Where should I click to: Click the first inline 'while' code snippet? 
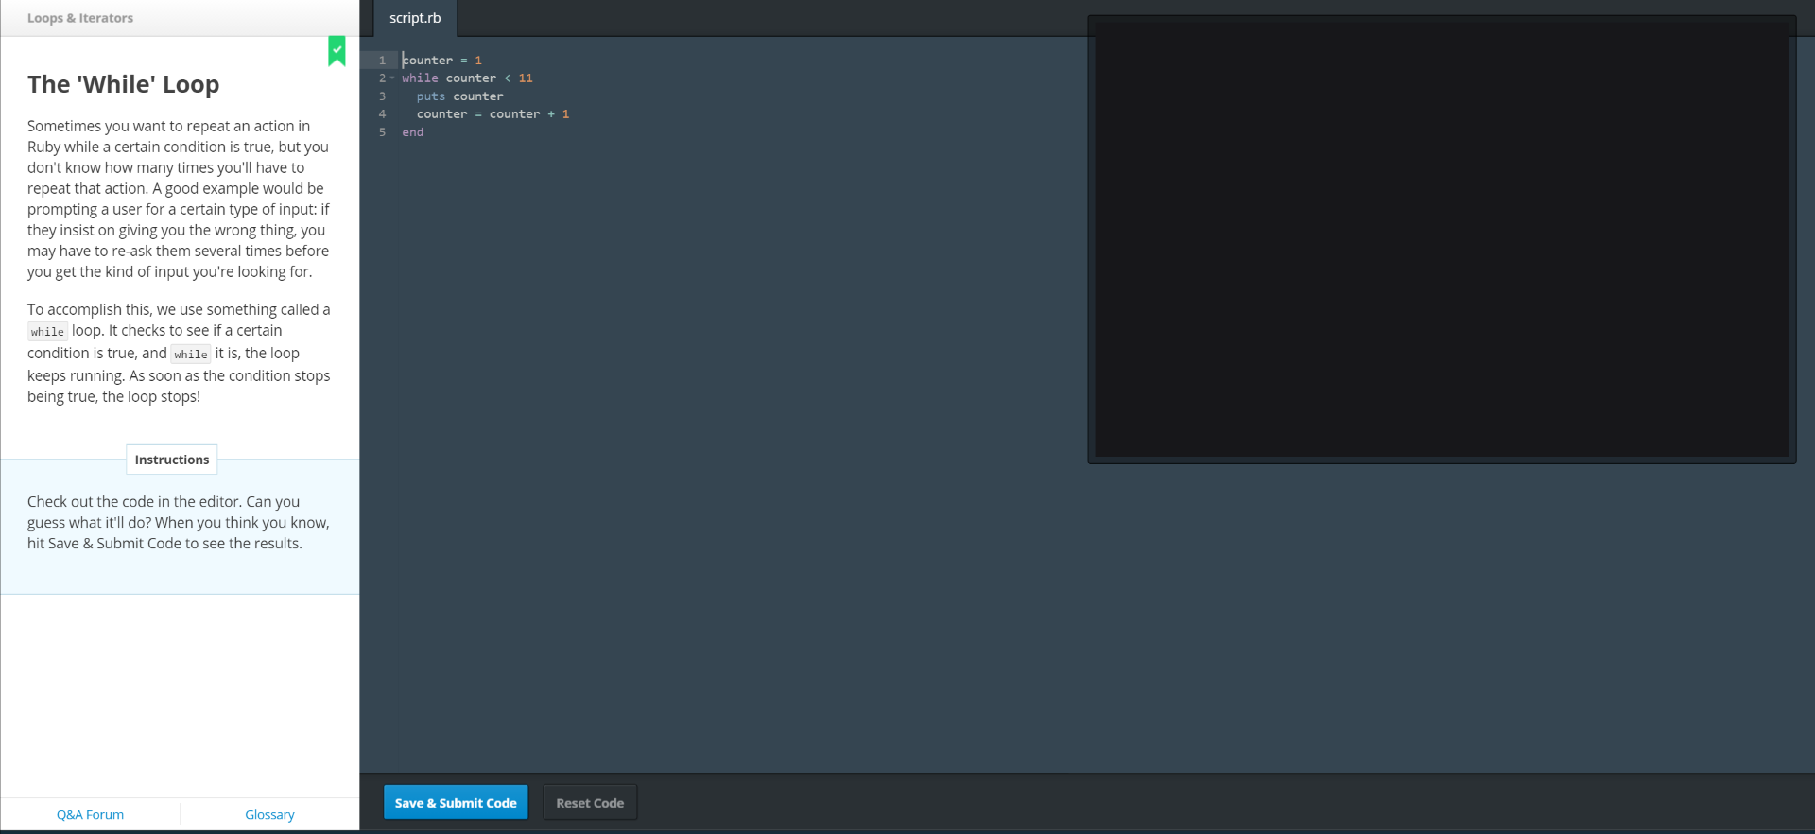pos(47,332)
